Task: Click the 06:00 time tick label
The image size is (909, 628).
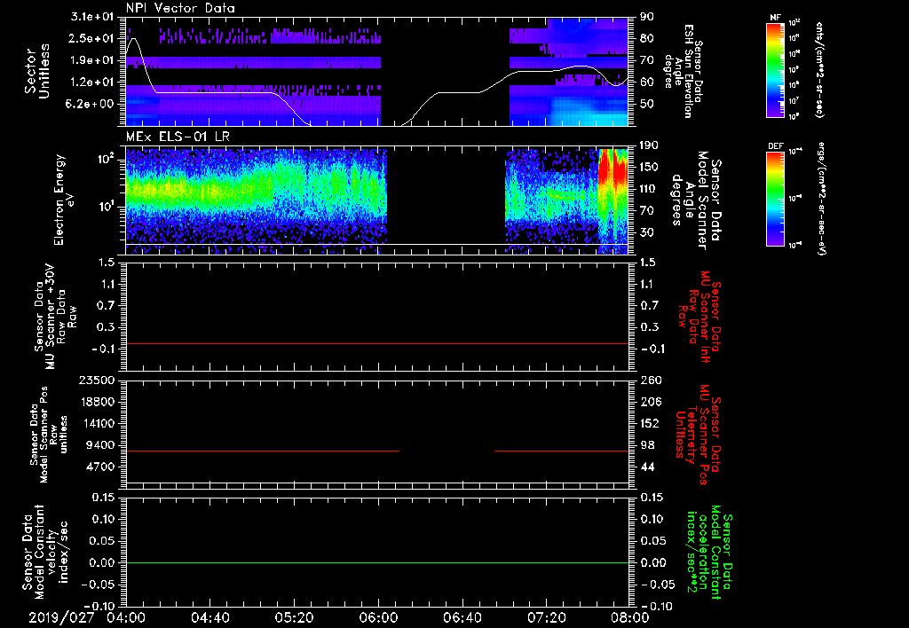Action: (x=378, y=617)
